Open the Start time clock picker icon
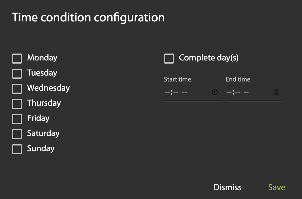This screenshot has width=302, height=199. [x=214, y=92]
